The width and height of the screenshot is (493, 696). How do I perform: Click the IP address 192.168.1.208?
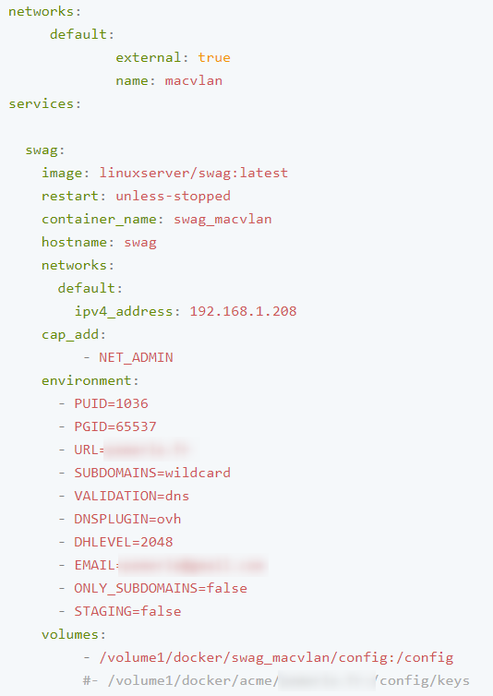[243, 312]
